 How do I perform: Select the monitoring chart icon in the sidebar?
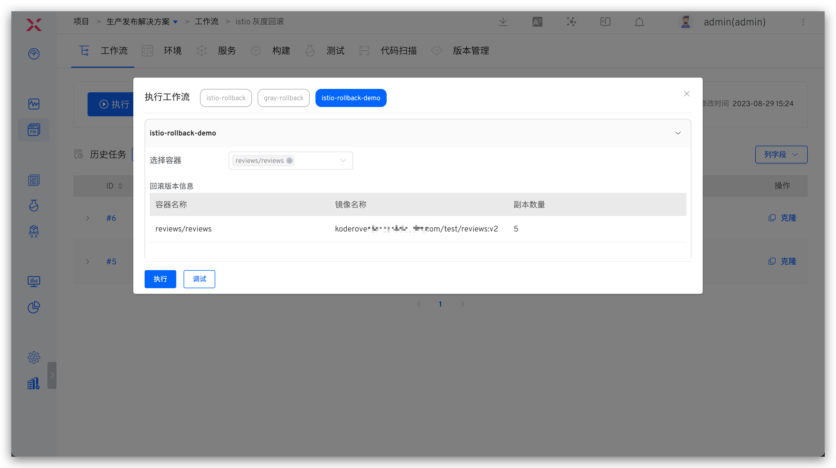tap(34, 104)
